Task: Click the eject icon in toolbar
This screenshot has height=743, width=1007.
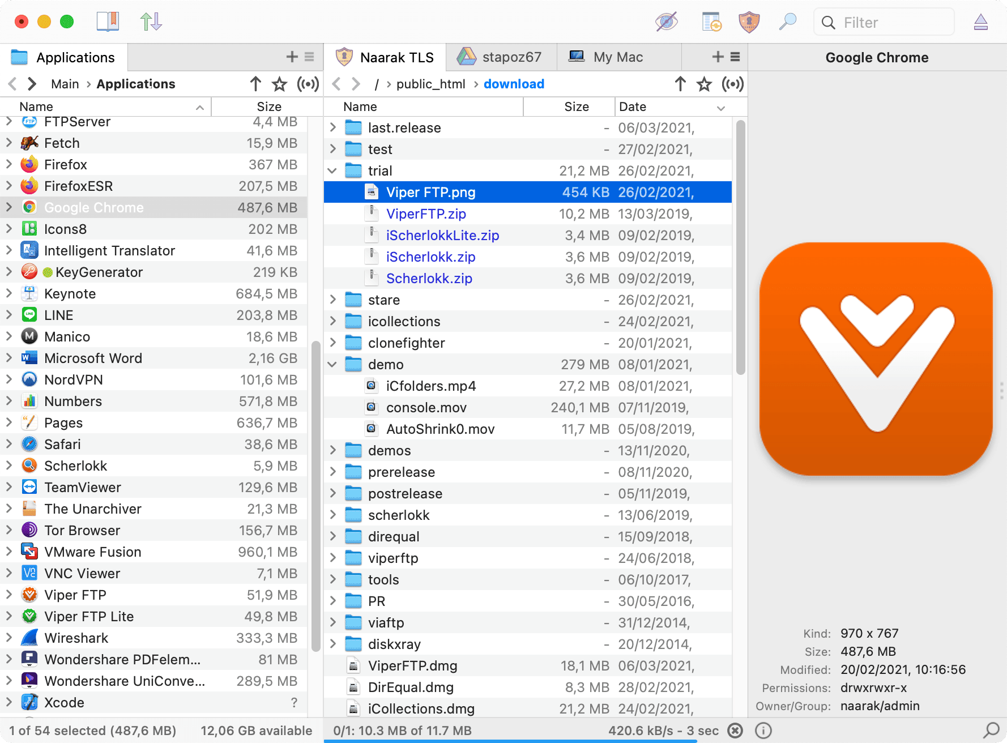Action: (x=981, y=22)
